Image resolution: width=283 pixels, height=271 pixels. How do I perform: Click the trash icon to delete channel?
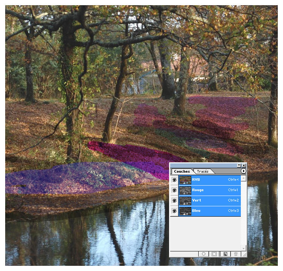pyautogui.click(x=236, y=254)
